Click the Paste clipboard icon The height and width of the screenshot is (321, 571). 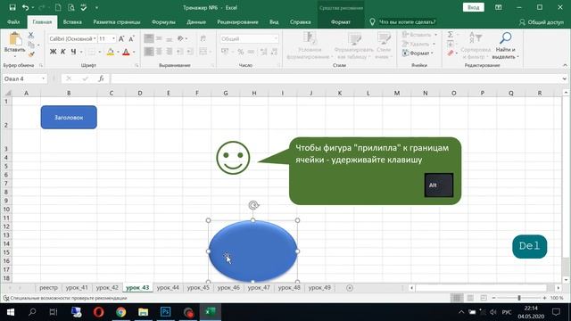click(15, 39)
